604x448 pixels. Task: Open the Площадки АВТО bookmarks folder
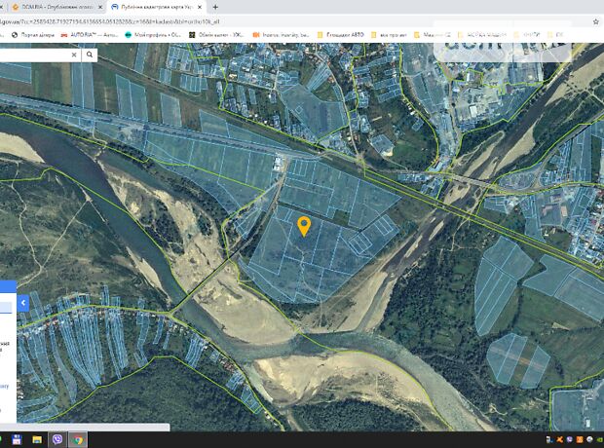341,35
